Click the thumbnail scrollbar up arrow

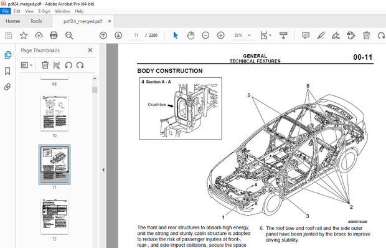95,79
